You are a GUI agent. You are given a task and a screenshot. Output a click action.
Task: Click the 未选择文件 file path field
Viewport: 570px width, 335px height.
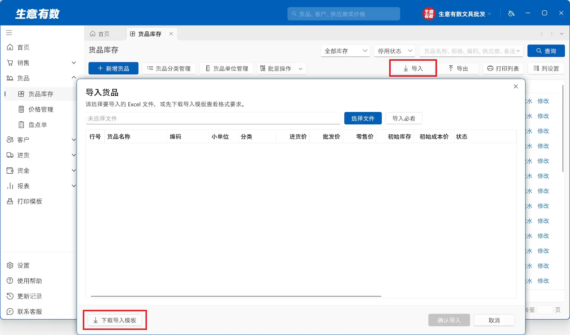pyautogui.click(x=213, y=118)
